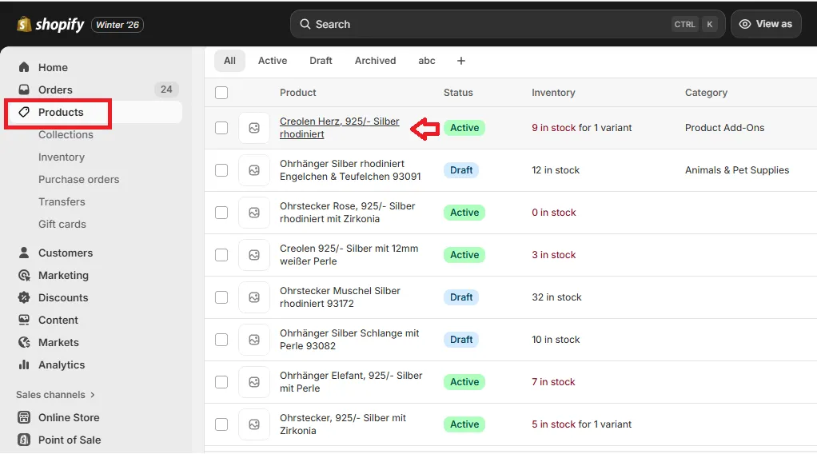Open Ohrstecker Rose product link
The height and width of the screenshot is (454, 817).
tap(347, 213)
